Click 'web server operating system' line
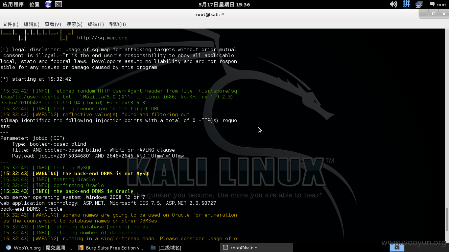 click(x=73, y=197)
